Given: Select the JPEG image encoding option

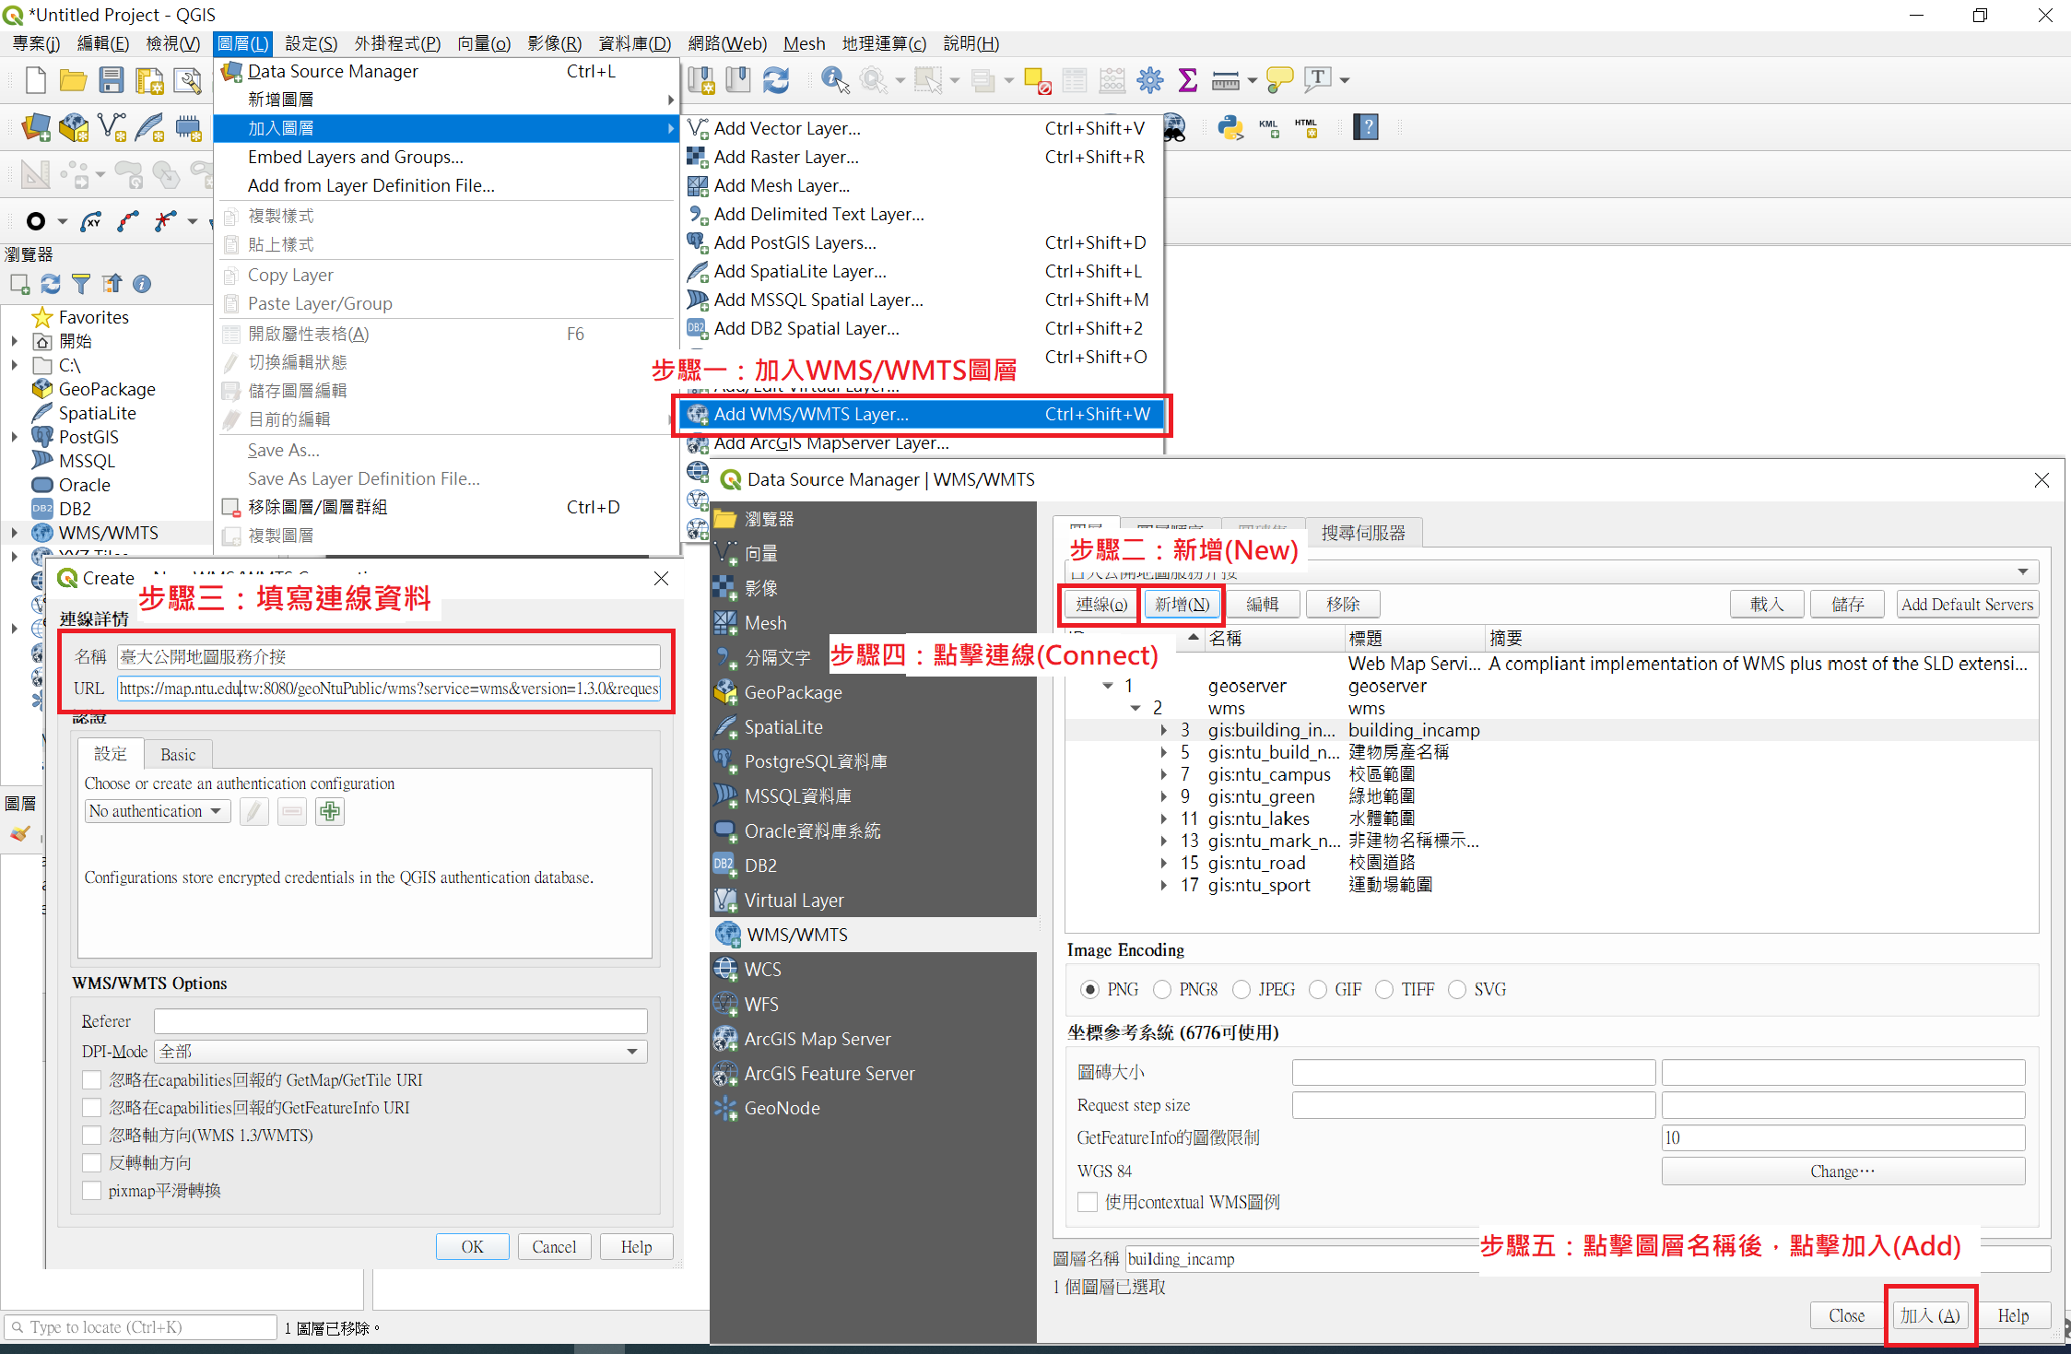Looking at the screenshot, I should click(x=1242, y=989).
